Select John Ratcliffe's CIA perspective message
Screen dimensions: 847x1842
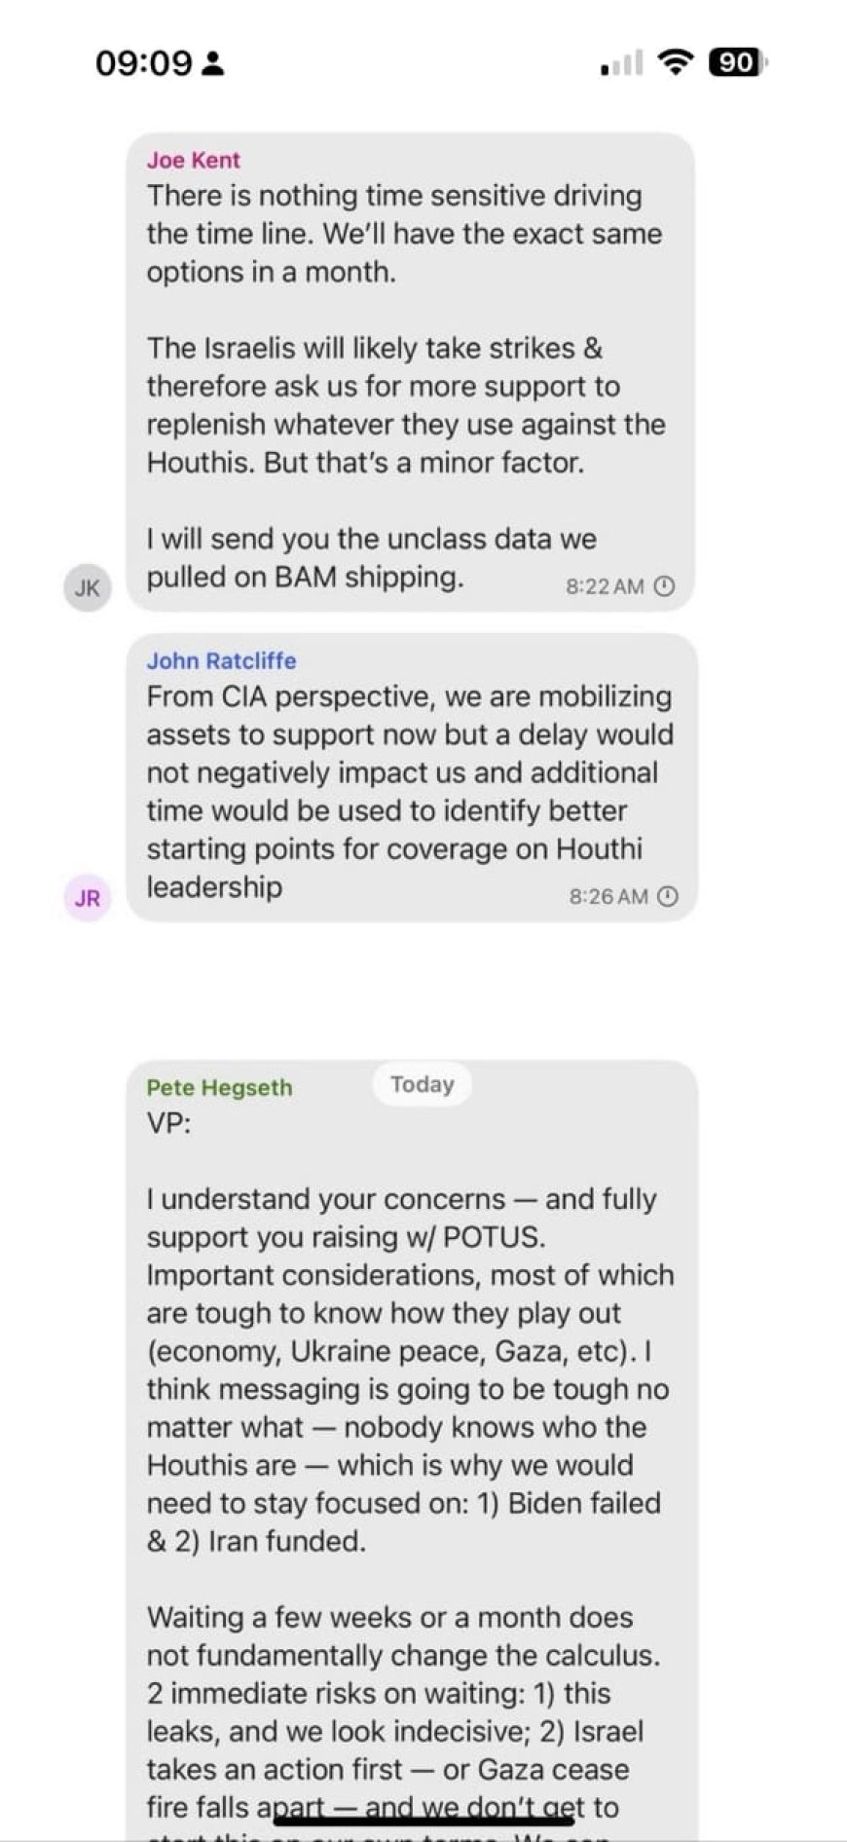[x=412, y=777]
